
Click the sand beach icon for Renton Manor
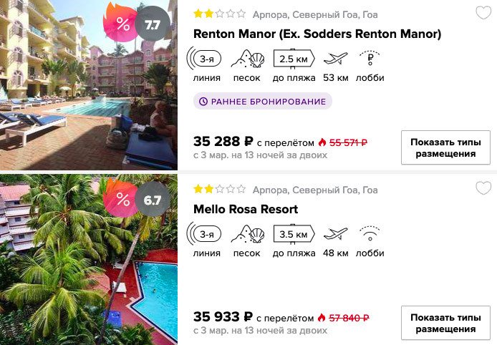(247, 59)
